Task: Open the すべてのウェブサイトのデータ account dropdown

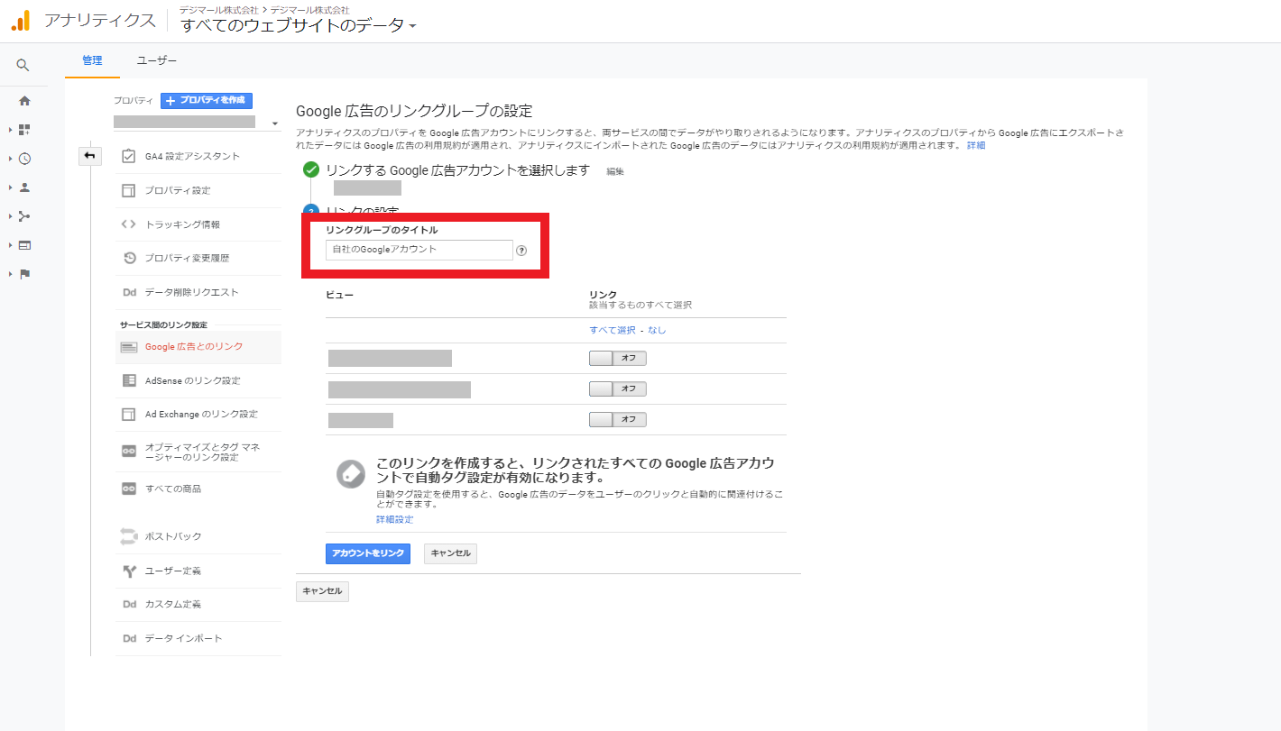Action: pos(299,25)
